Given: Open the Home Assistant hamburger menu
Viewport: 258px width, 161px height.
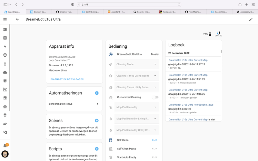Looking at the screenshot, I should (x=5, y=19).
